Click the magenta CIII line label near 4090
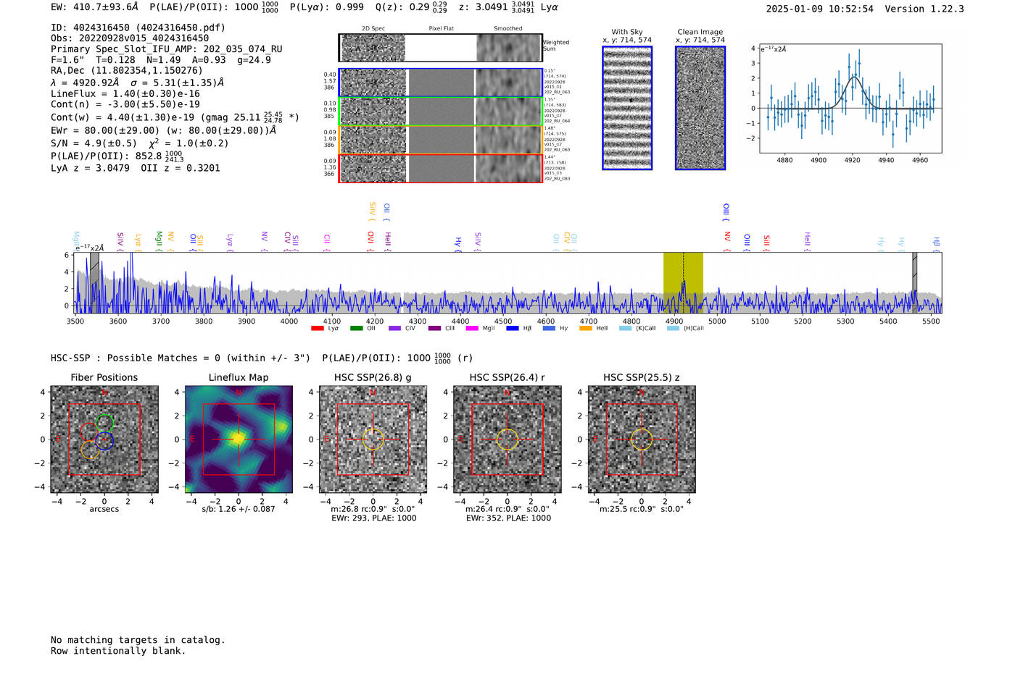This screenshot has width=1015, height=690. (x=327, y=242)
